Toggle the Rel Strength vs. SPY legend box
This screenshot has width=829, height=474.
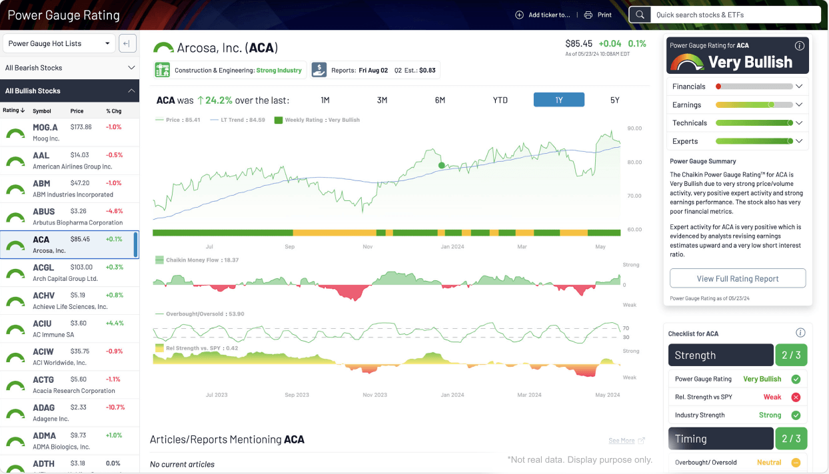tap(159, 348)
